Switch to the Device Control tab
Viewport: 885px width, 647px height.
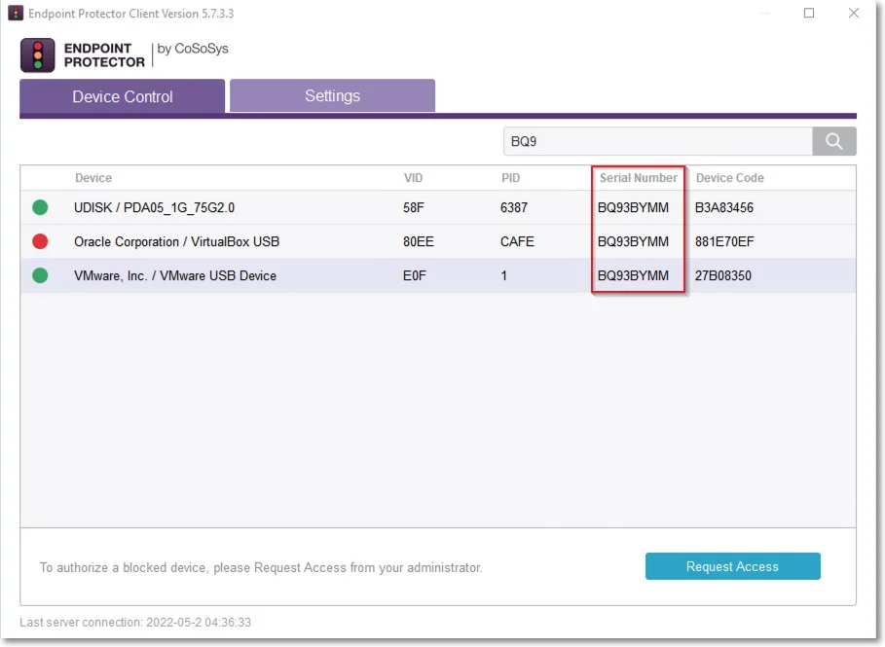(x=123, y=96)
